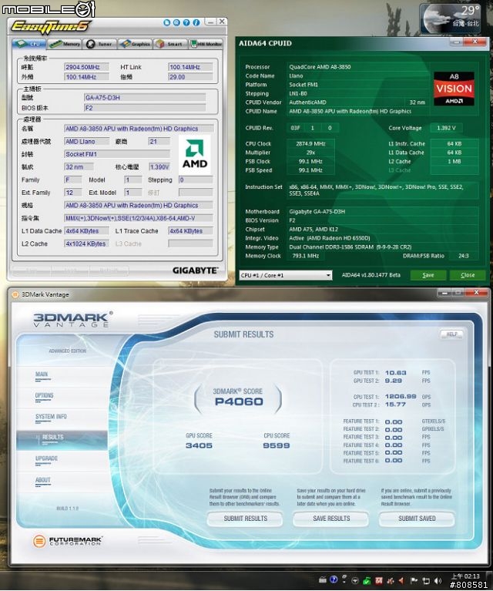Click the HT Link 100.14MHz field
This screenshot has height=591, width=493.
(x=190, y=67)
